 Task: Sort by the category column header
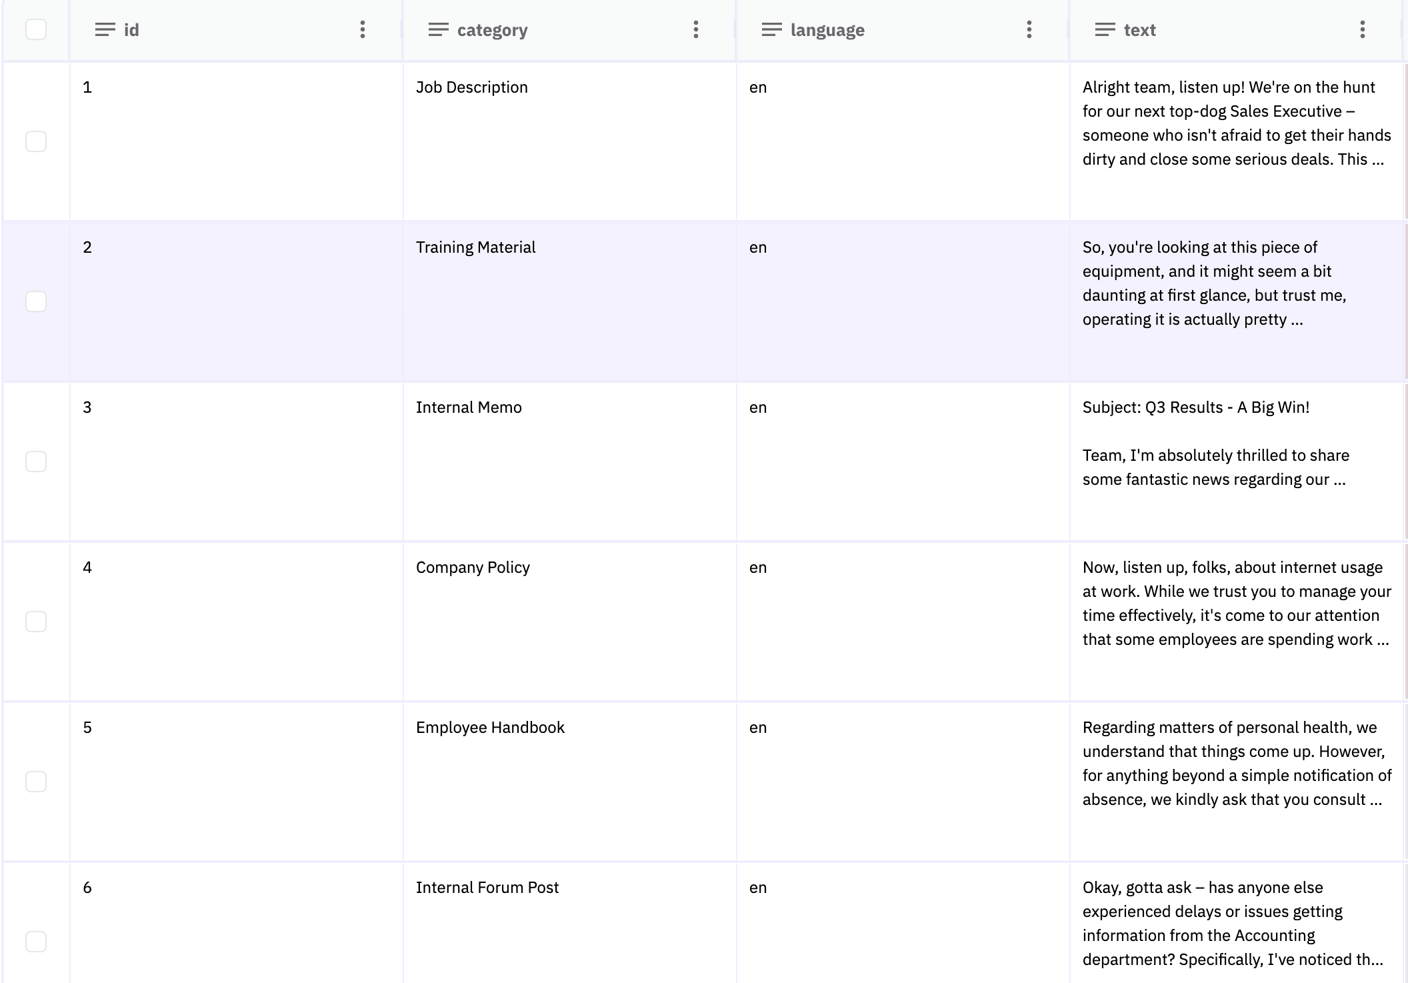click(492, 30)
